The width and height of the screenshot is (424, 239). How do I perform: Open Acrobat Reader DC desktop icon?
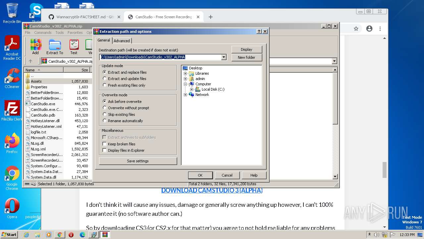pyautogui.click(x=12, y=48)
